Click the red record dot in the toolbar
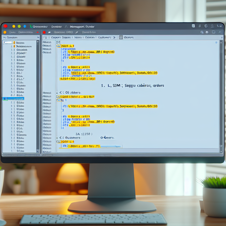 [44, 32]
